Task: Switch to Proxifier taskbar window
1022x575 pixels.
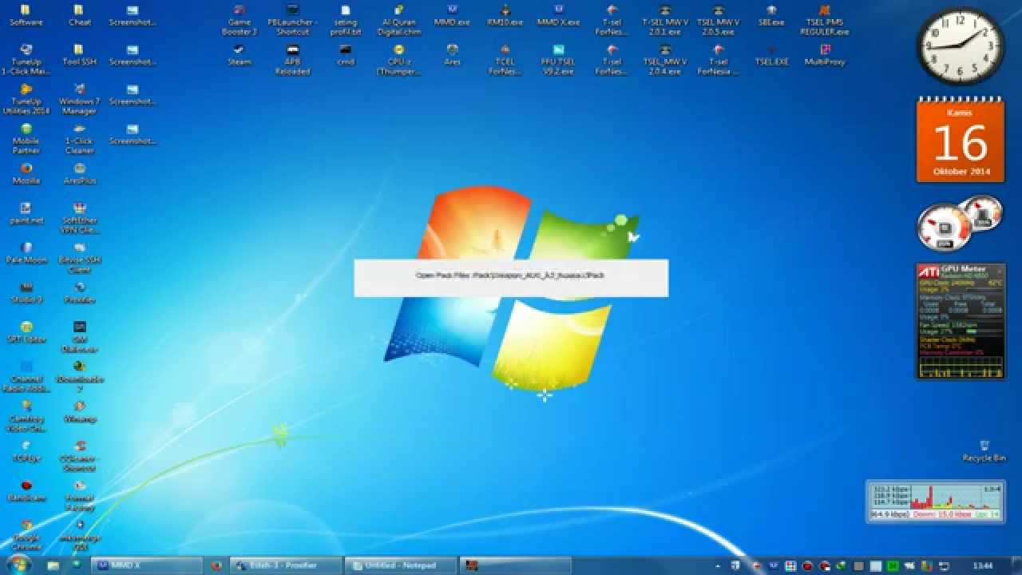Action: [287, 565]
